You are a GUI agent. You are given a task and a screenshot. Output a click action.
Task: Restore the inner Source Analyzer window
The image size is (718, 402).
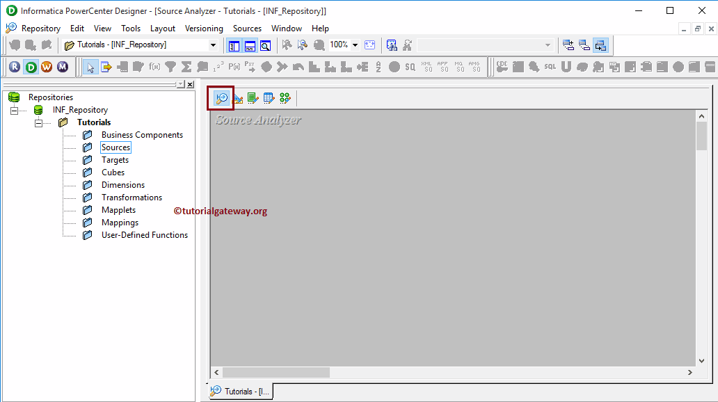coord(698,29)
